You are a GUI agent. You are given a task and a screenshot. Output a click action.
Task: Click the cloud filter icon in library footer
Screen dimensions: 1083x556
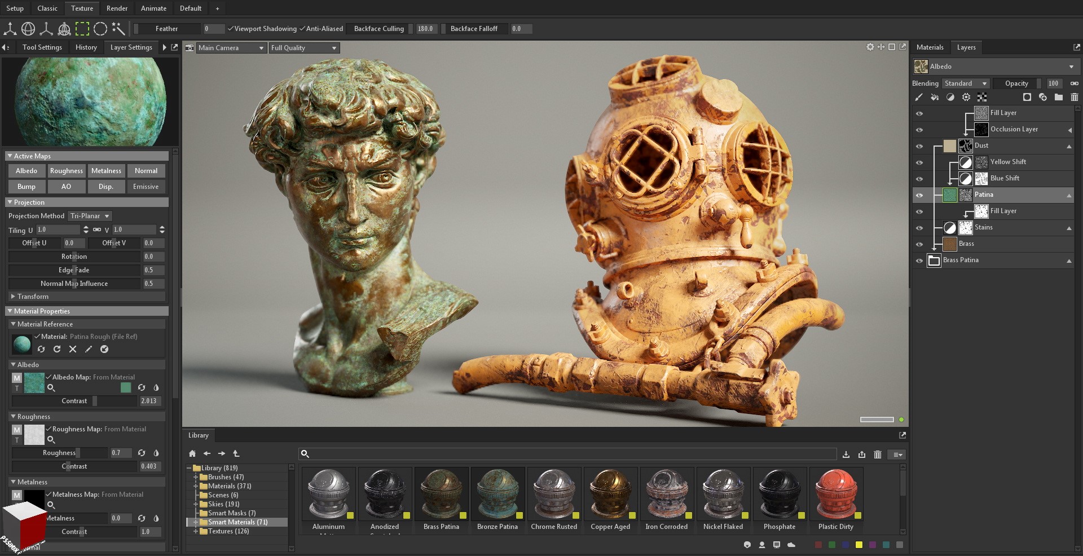[791, 545]
